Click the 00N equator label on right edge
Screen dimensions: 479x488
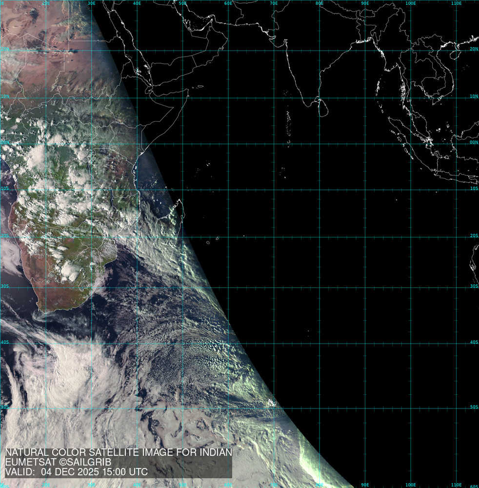(x=474, y=142)
